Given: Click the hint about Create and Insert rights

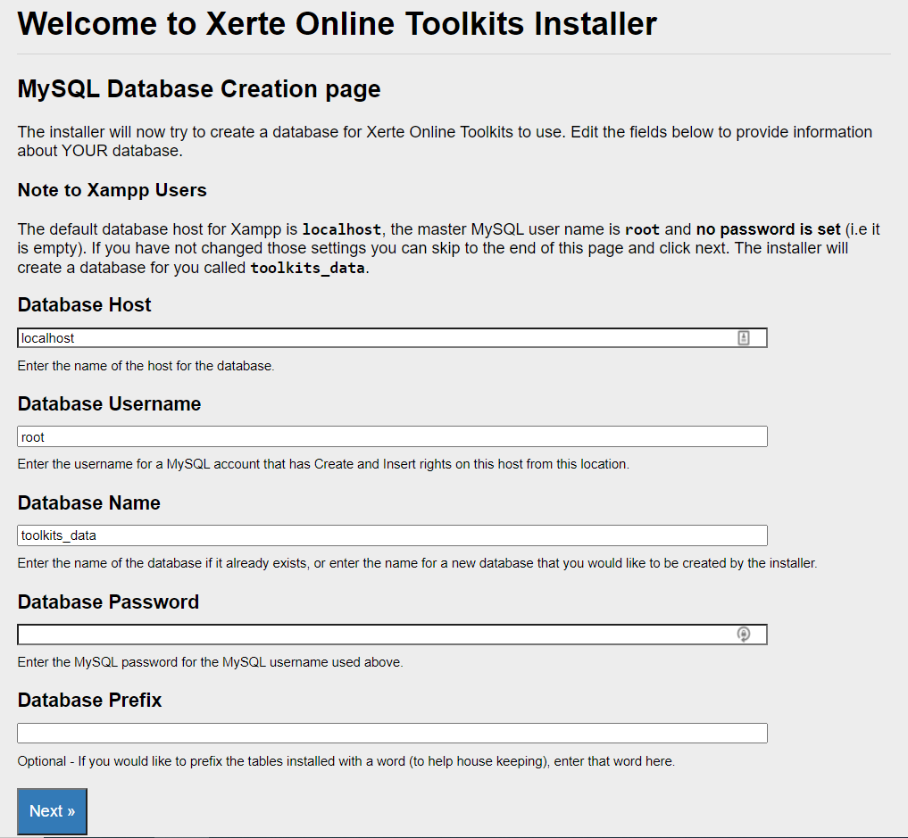Looking at the screenshot, I should click(323, 464).
